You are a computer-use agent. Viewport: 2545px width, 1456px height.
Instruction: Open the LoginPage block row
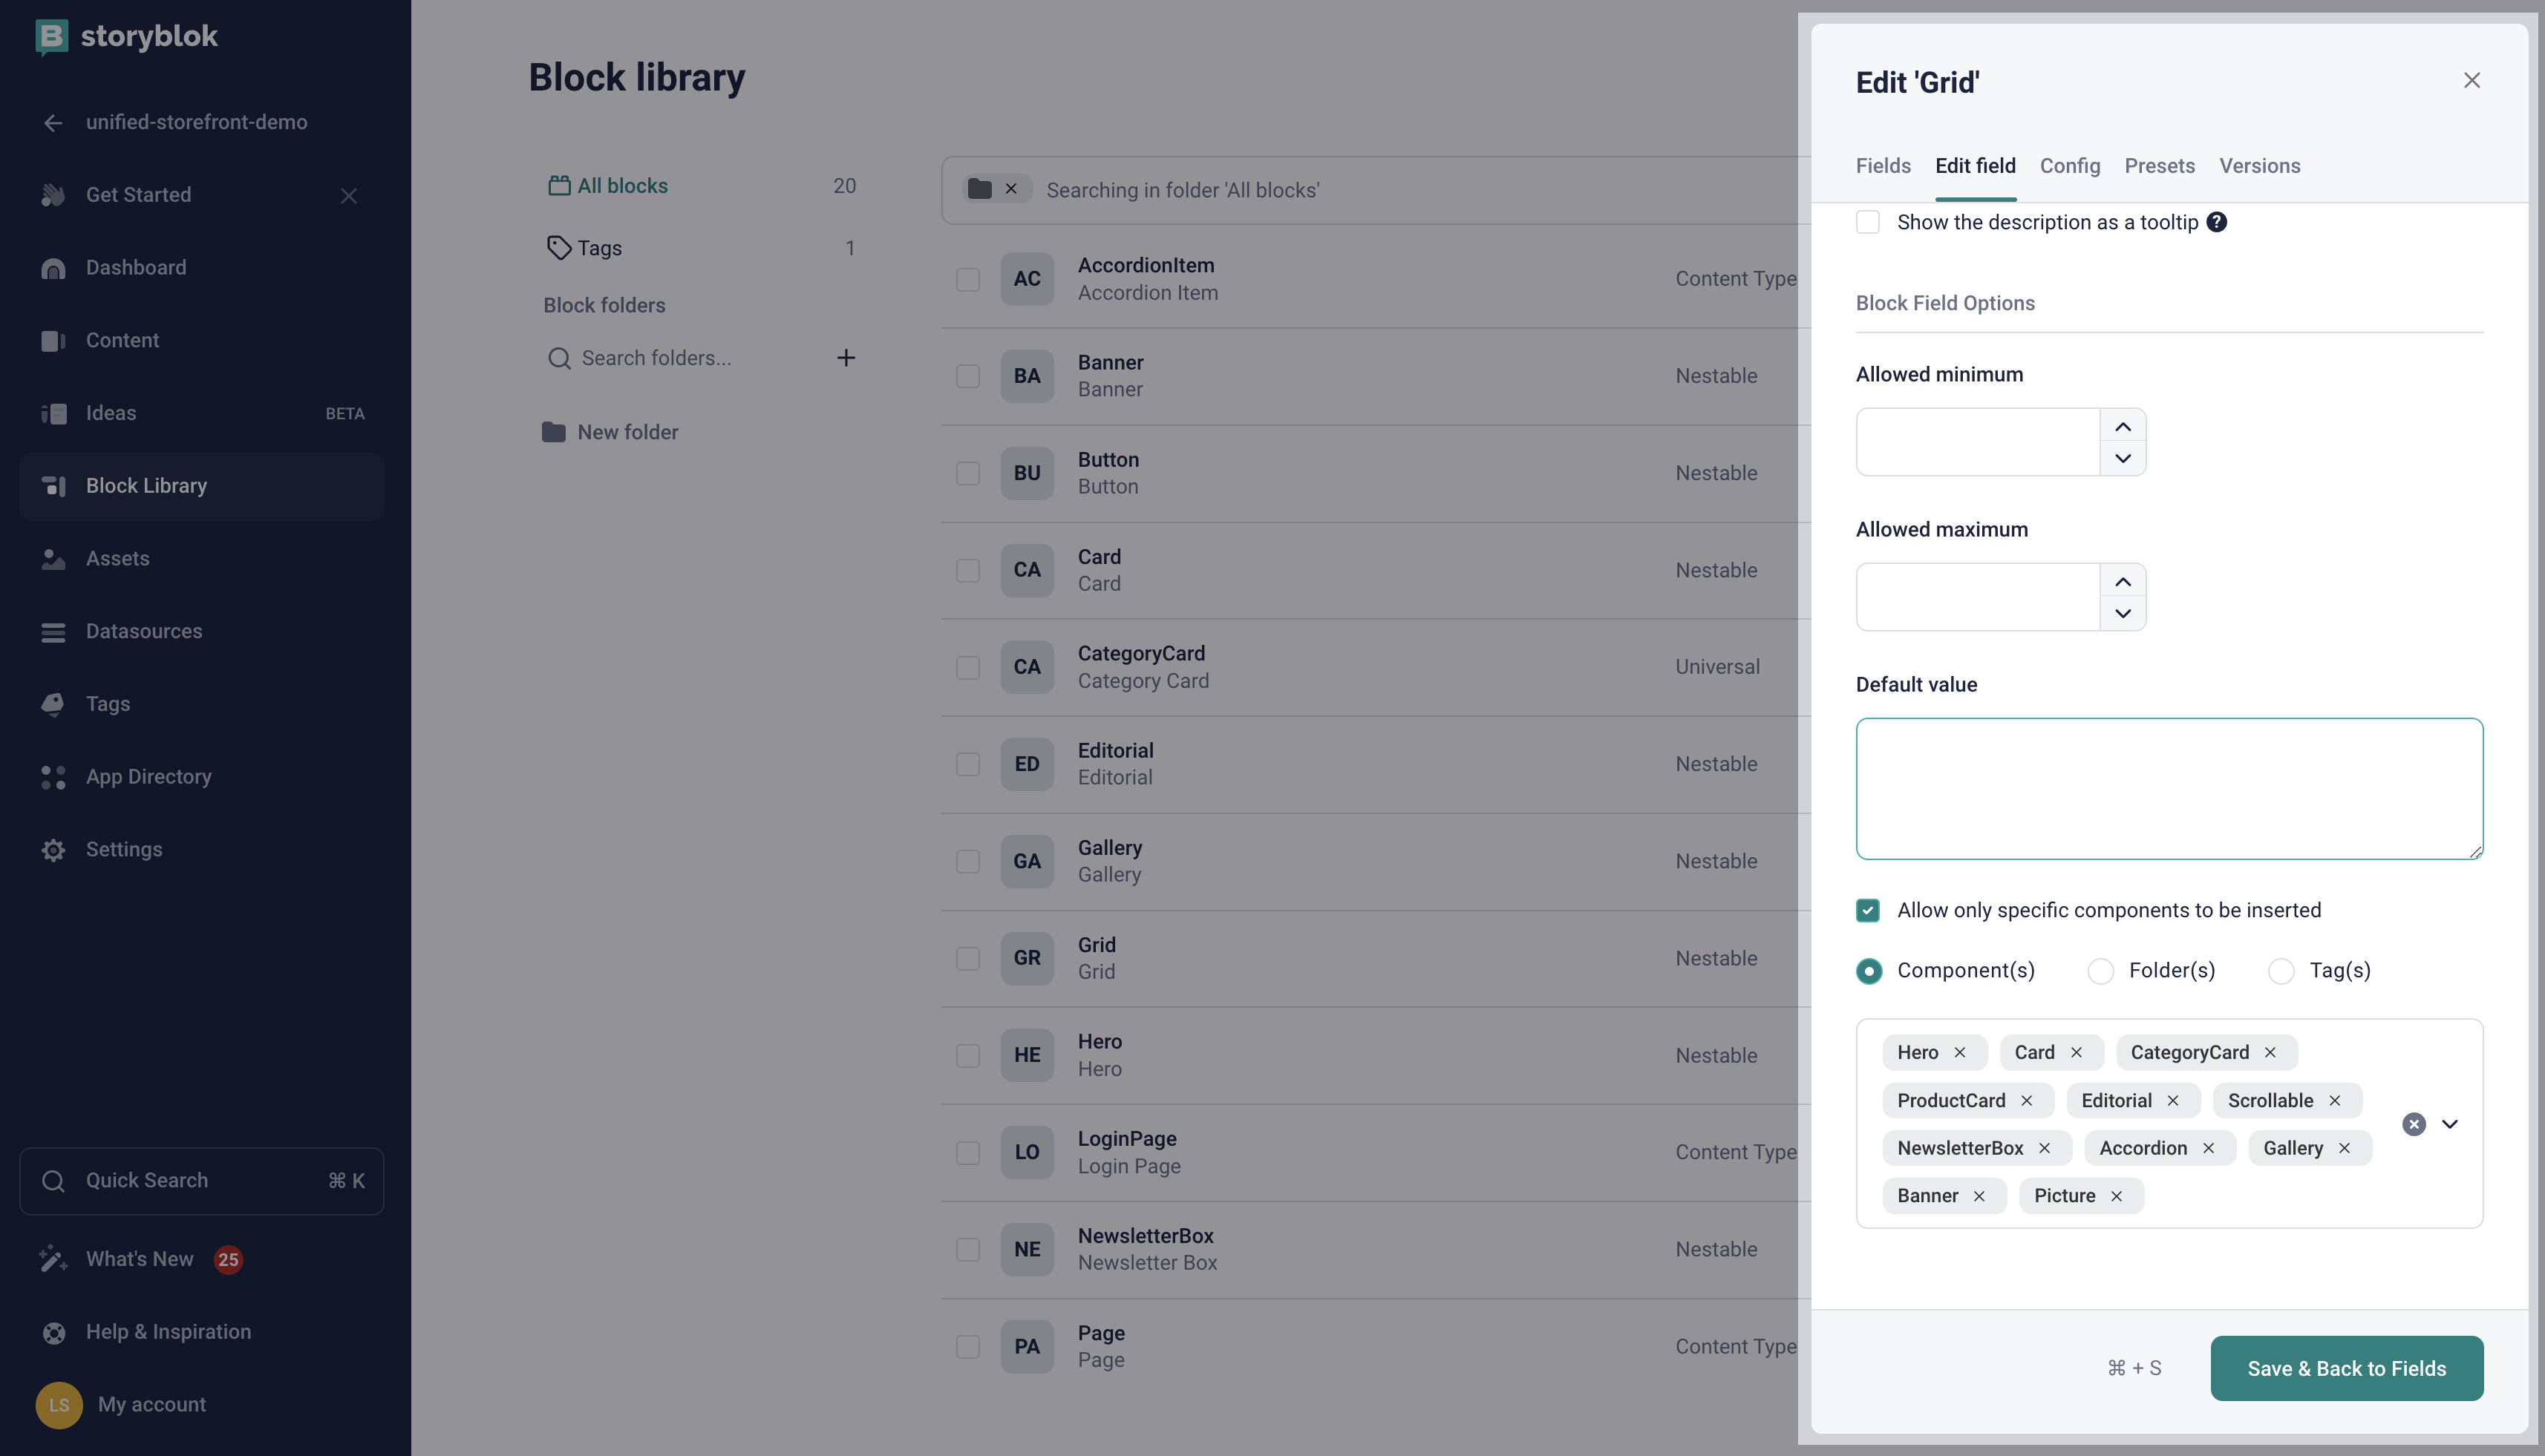[1376, 1153]
